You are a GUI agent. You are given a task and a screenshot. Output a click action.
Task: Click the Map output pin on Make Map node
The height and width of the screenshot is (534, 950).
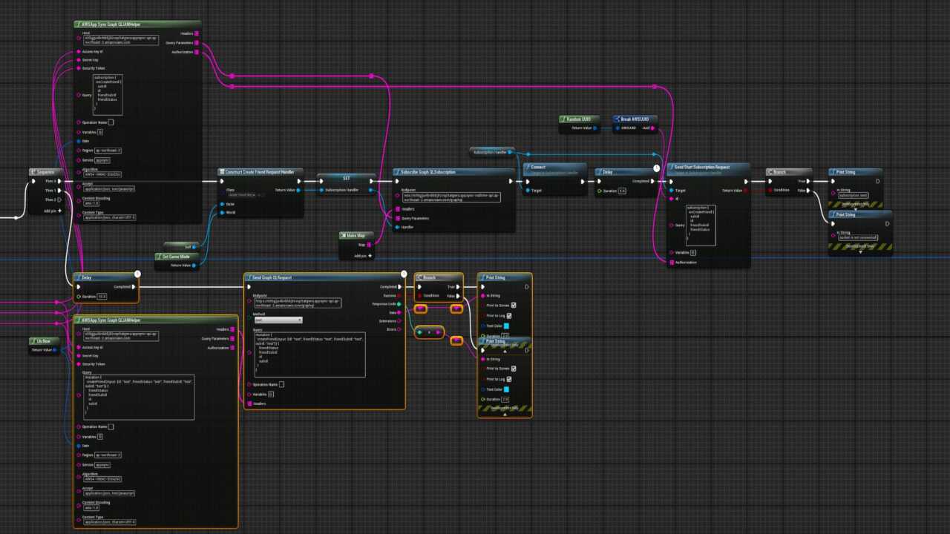click(370, 245)
